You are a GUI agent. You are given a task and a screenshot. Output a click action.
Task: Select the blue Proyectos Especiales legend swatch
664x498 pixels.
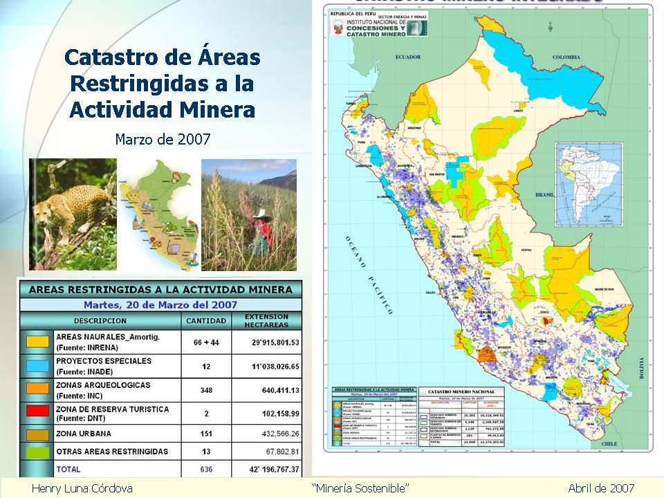coord(37,367)
